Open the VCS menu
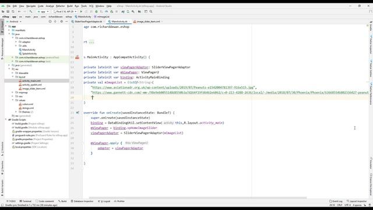This screenshot has width=373, height=210. (91, 6)
